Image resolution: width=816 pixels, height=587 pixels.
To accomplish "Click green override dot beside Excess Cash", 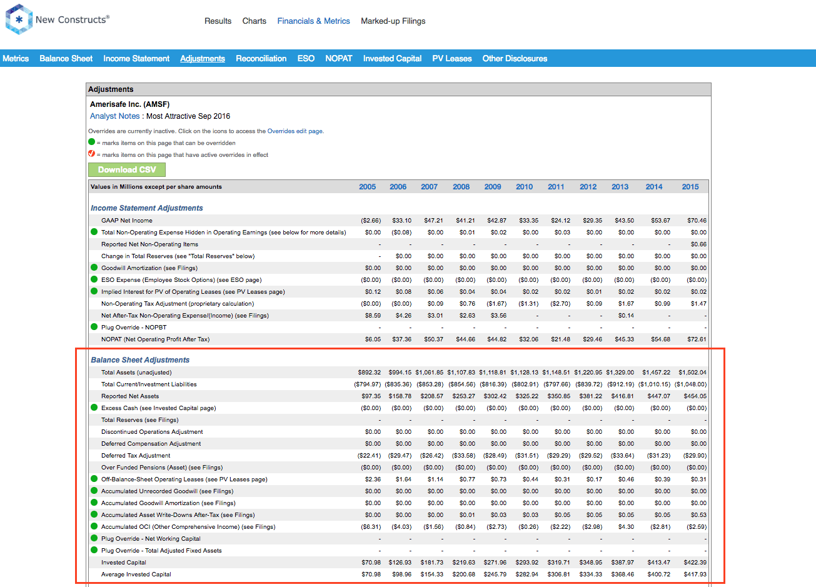I will point(94,408).
